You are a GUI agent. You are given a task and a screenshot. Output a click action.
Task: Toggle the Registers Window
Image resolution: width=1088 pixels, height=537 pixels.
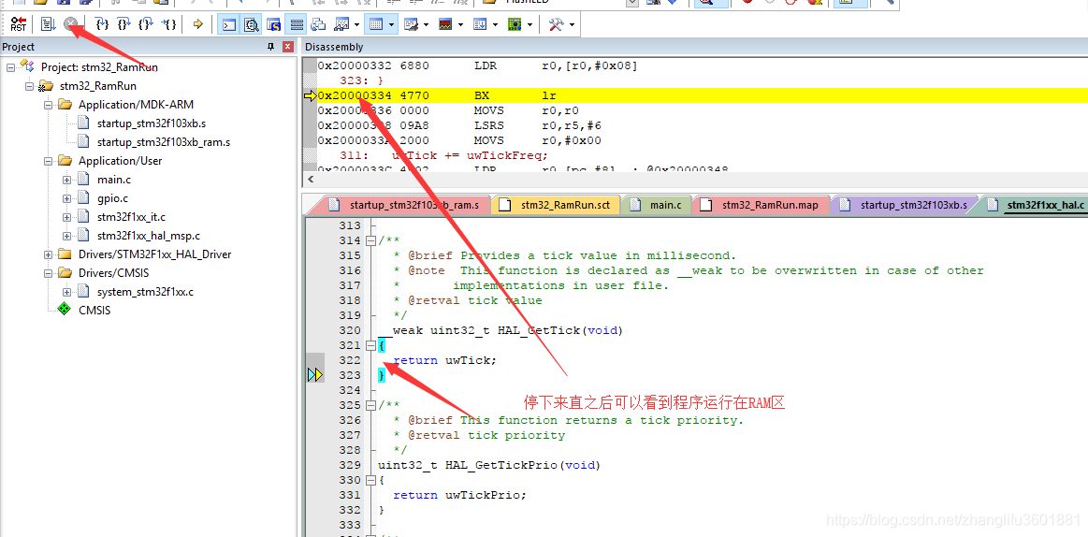pos(297,25)
